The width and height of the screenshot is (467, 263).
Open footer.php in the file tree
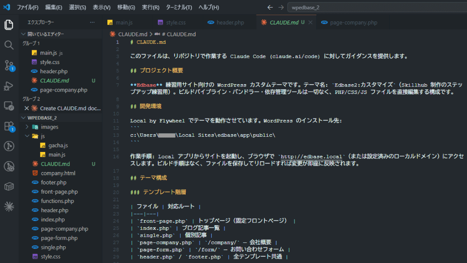point(61,182)
